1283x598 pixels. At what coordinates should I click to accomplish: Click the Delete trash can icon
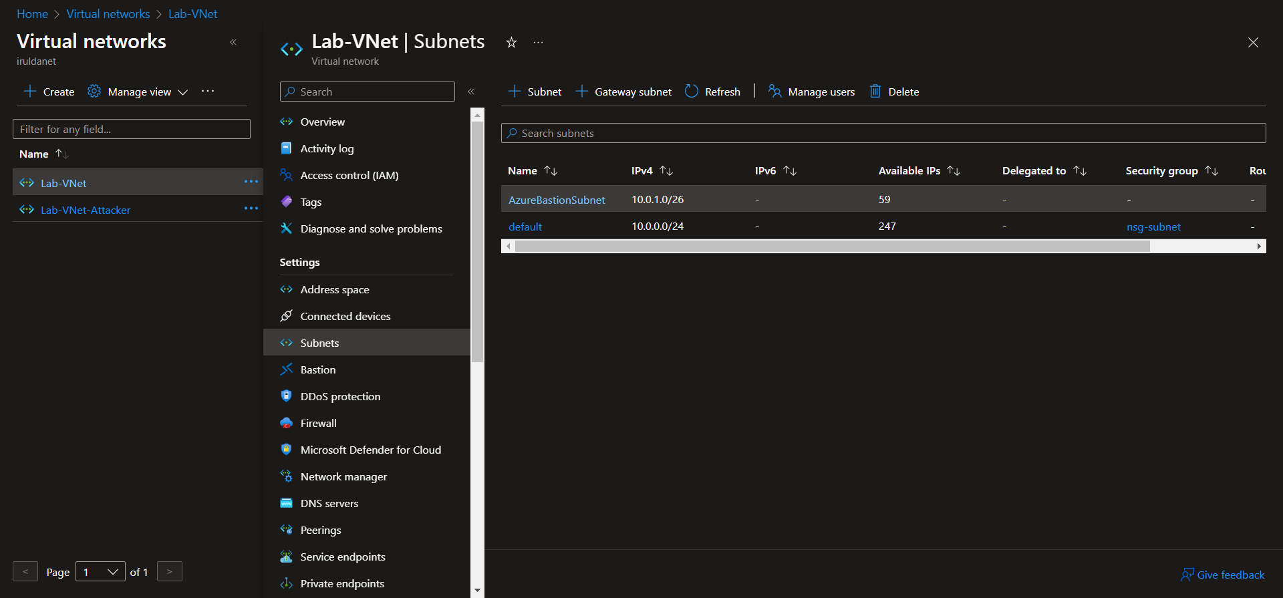(x=875, y=92)
